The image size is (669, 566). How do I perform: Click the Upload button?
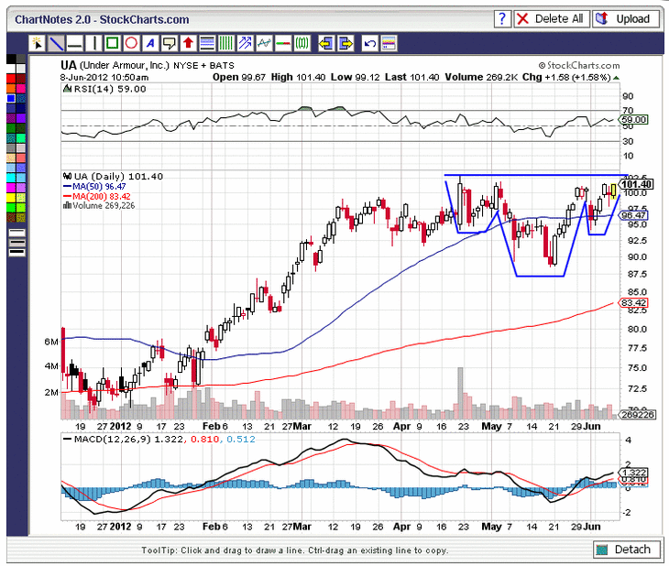point(626,19)
